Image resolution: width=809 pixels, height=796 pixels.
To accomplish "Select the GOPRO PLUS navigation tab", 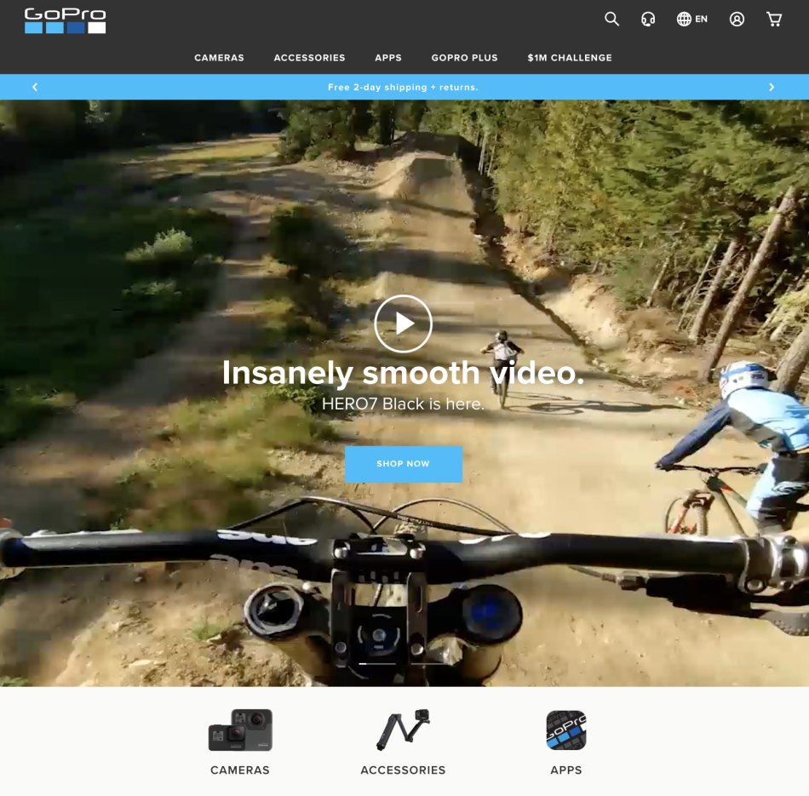I will tap(463, 57).
